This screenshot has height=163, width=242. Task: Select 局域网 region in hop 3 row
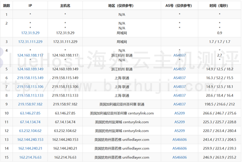[122, 42]
